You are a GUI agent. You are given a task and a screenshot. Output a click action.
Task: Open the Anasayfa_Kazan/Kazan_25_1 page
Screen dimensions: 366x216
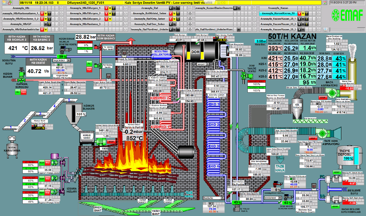278,19
